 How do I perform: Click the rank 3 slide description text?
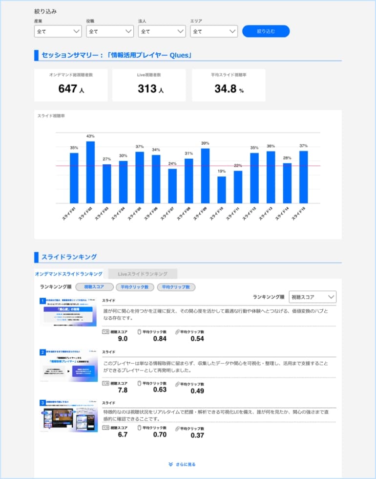216,415
